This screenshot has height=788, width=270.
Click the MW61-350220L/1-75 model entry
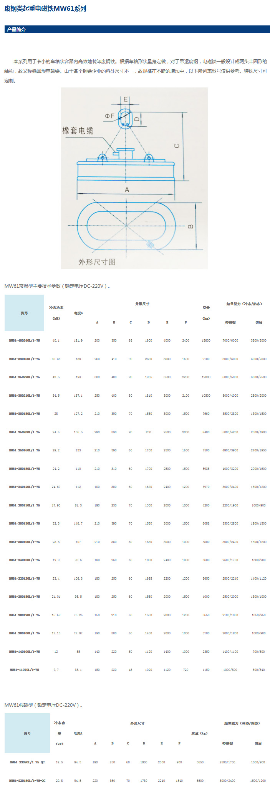click(25, 377)
